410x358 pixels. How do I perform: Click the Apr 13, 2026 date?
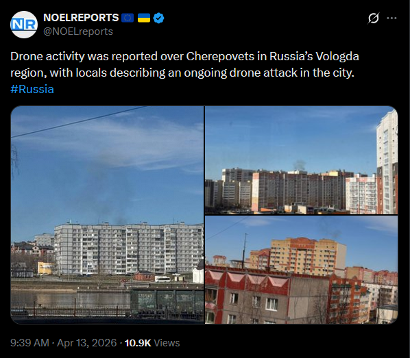pyautogui.click(x=87, y=343)
